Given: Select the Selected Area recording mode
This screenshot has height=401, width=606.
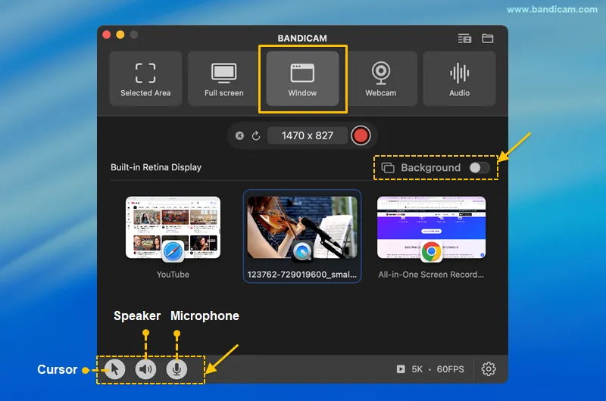Looking at the screenshot, I should [x=145, y=79].
